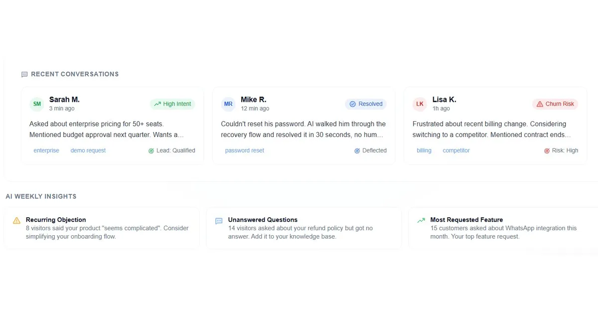This screenshot has width=598, height=314.
Task: Click the Deflected label
Action: click(x=375, y=151)
